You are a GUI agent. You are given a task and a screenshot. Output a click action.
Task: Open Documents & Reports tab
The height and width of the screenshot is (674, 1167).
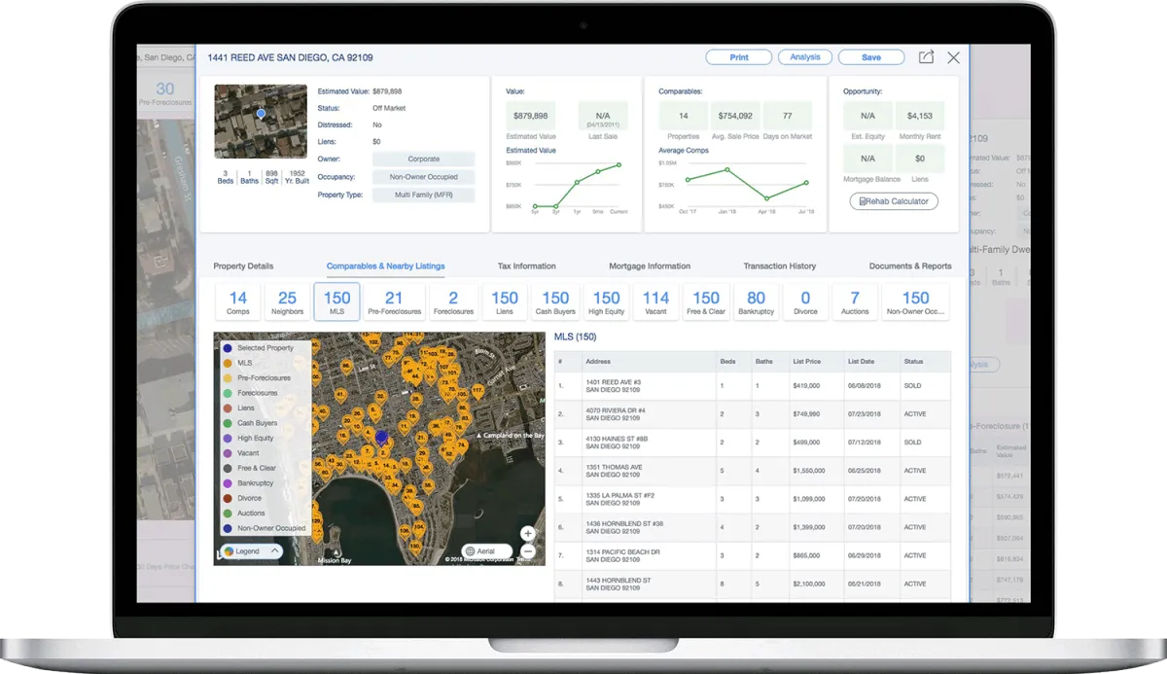[x=910, y=266]
